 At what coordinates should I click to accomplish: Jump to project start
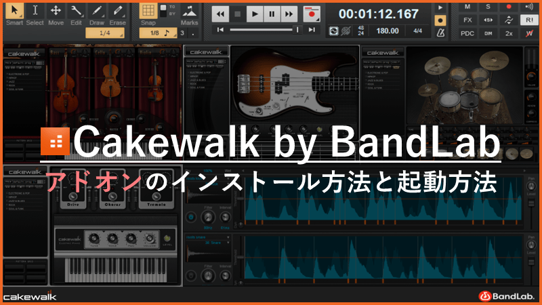click(x=220, y=30)
